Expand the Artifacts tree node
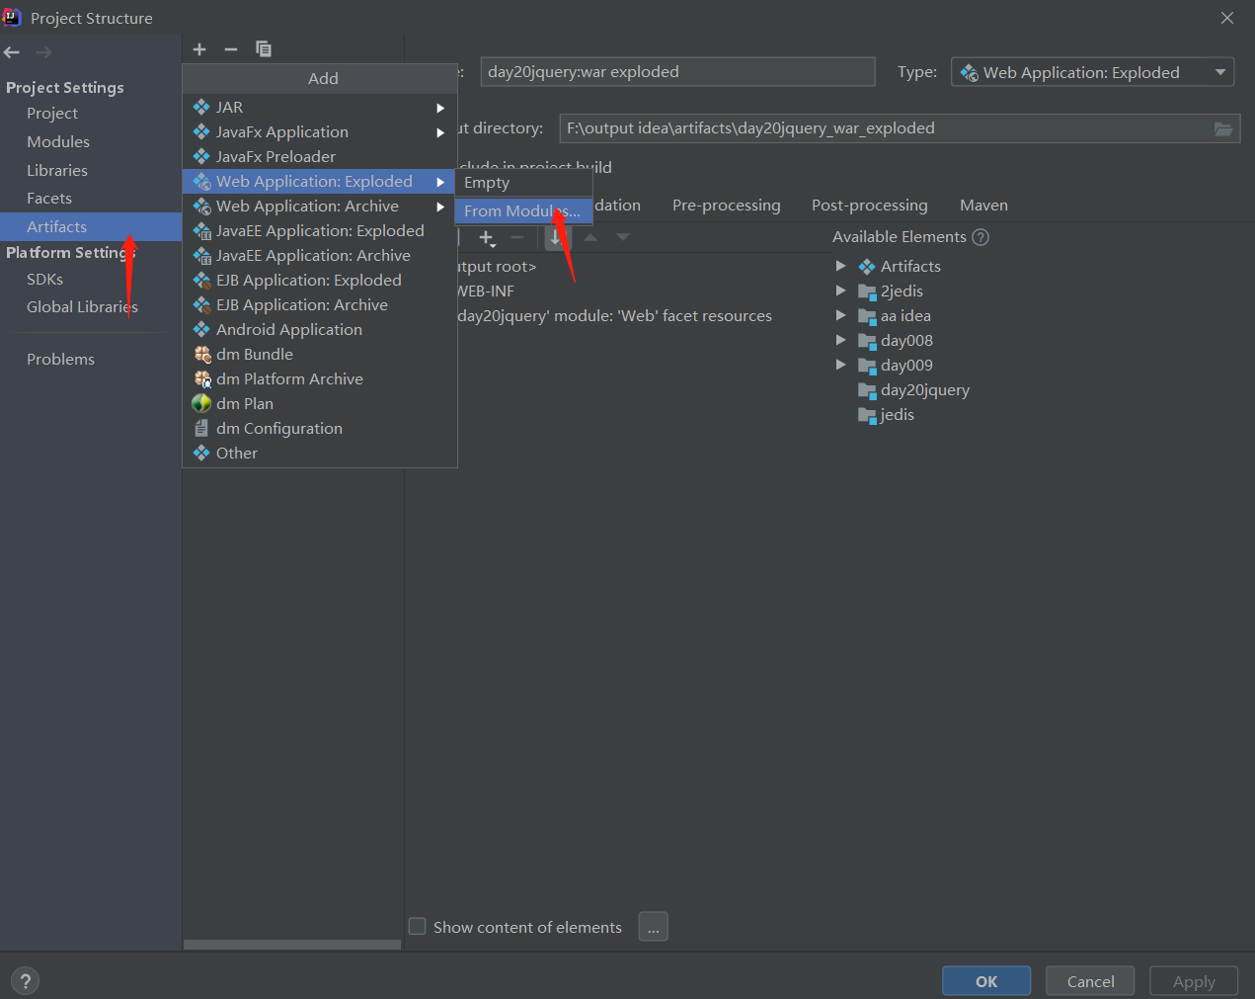1255x999 pixels. coord(841,266)
